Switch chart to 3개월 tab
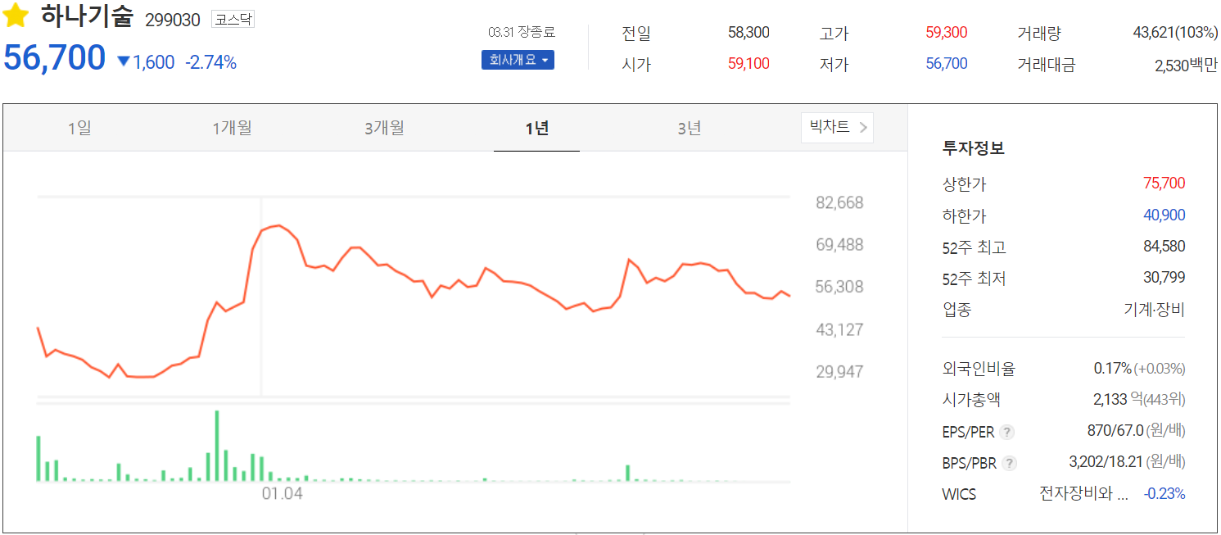1221x535 pixels. pyautogui.click(x=384, y=128)
